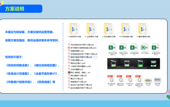
Task: Select the leftmost large PDF file icon
Action: click(111, 79)
